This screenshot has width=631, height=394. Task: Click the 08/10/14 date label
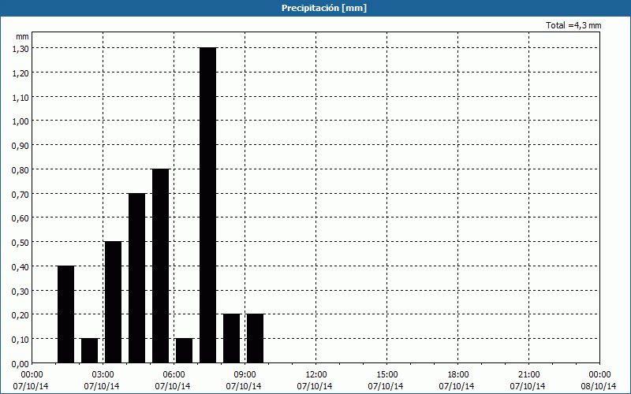tap(599, 386)
